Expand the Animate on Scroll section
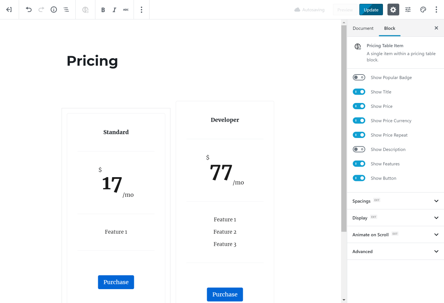The width and height of the screenshot is (444, 303). click(x=395, y=235)
